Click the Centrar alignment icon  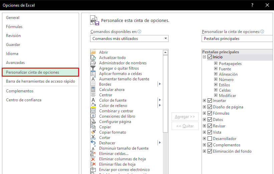(x=93, y=95)
